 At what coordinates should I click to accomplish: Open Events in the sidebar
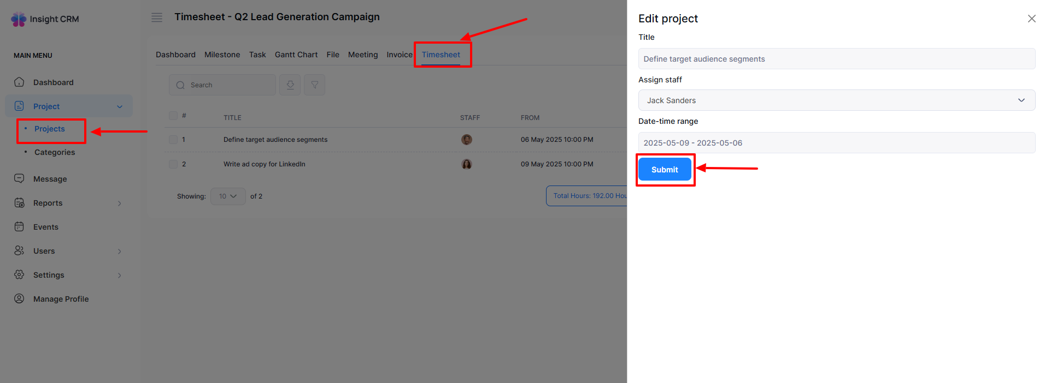[45, 227]
